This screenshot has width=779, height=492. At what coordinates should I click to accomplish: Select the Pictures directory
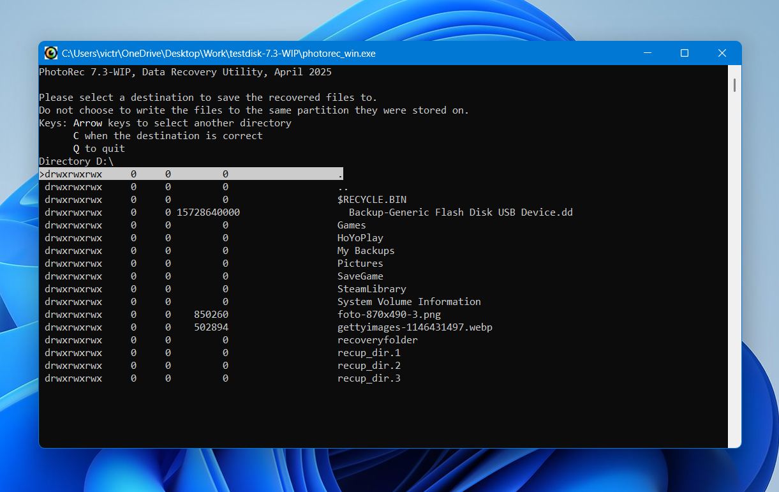[360, 264]
